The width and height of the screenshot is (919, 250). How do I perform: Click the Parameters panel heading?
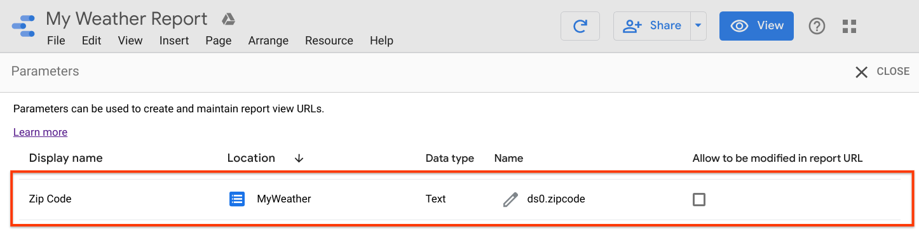point(45,71)
